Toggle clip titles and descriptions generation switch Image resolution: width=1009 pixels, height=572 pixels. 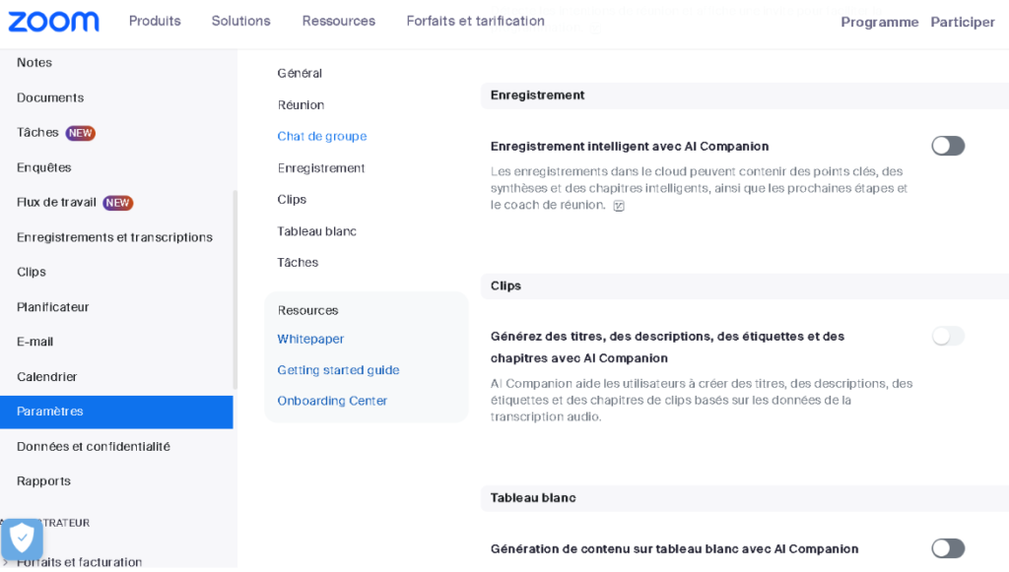pos(947,337)
